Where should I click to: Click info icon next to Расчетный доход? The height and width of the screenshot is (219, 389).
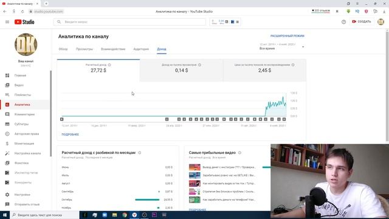(109, 65)
